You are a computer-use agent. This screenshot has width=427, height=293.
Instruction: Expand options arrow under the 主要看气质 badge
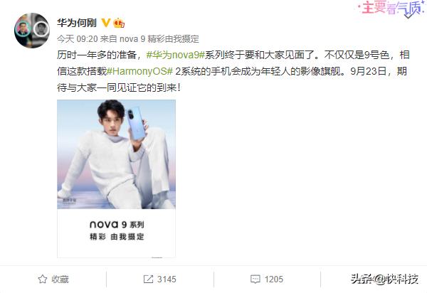pos(408,16)
